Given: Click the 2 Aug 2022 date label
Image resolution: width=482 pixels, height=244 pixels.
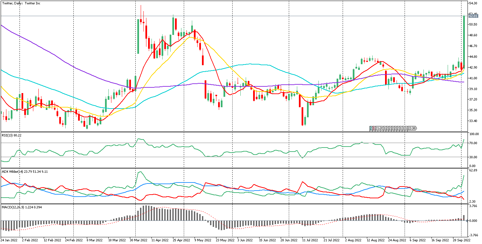Looking at the screenshot, I should point(353,240).
